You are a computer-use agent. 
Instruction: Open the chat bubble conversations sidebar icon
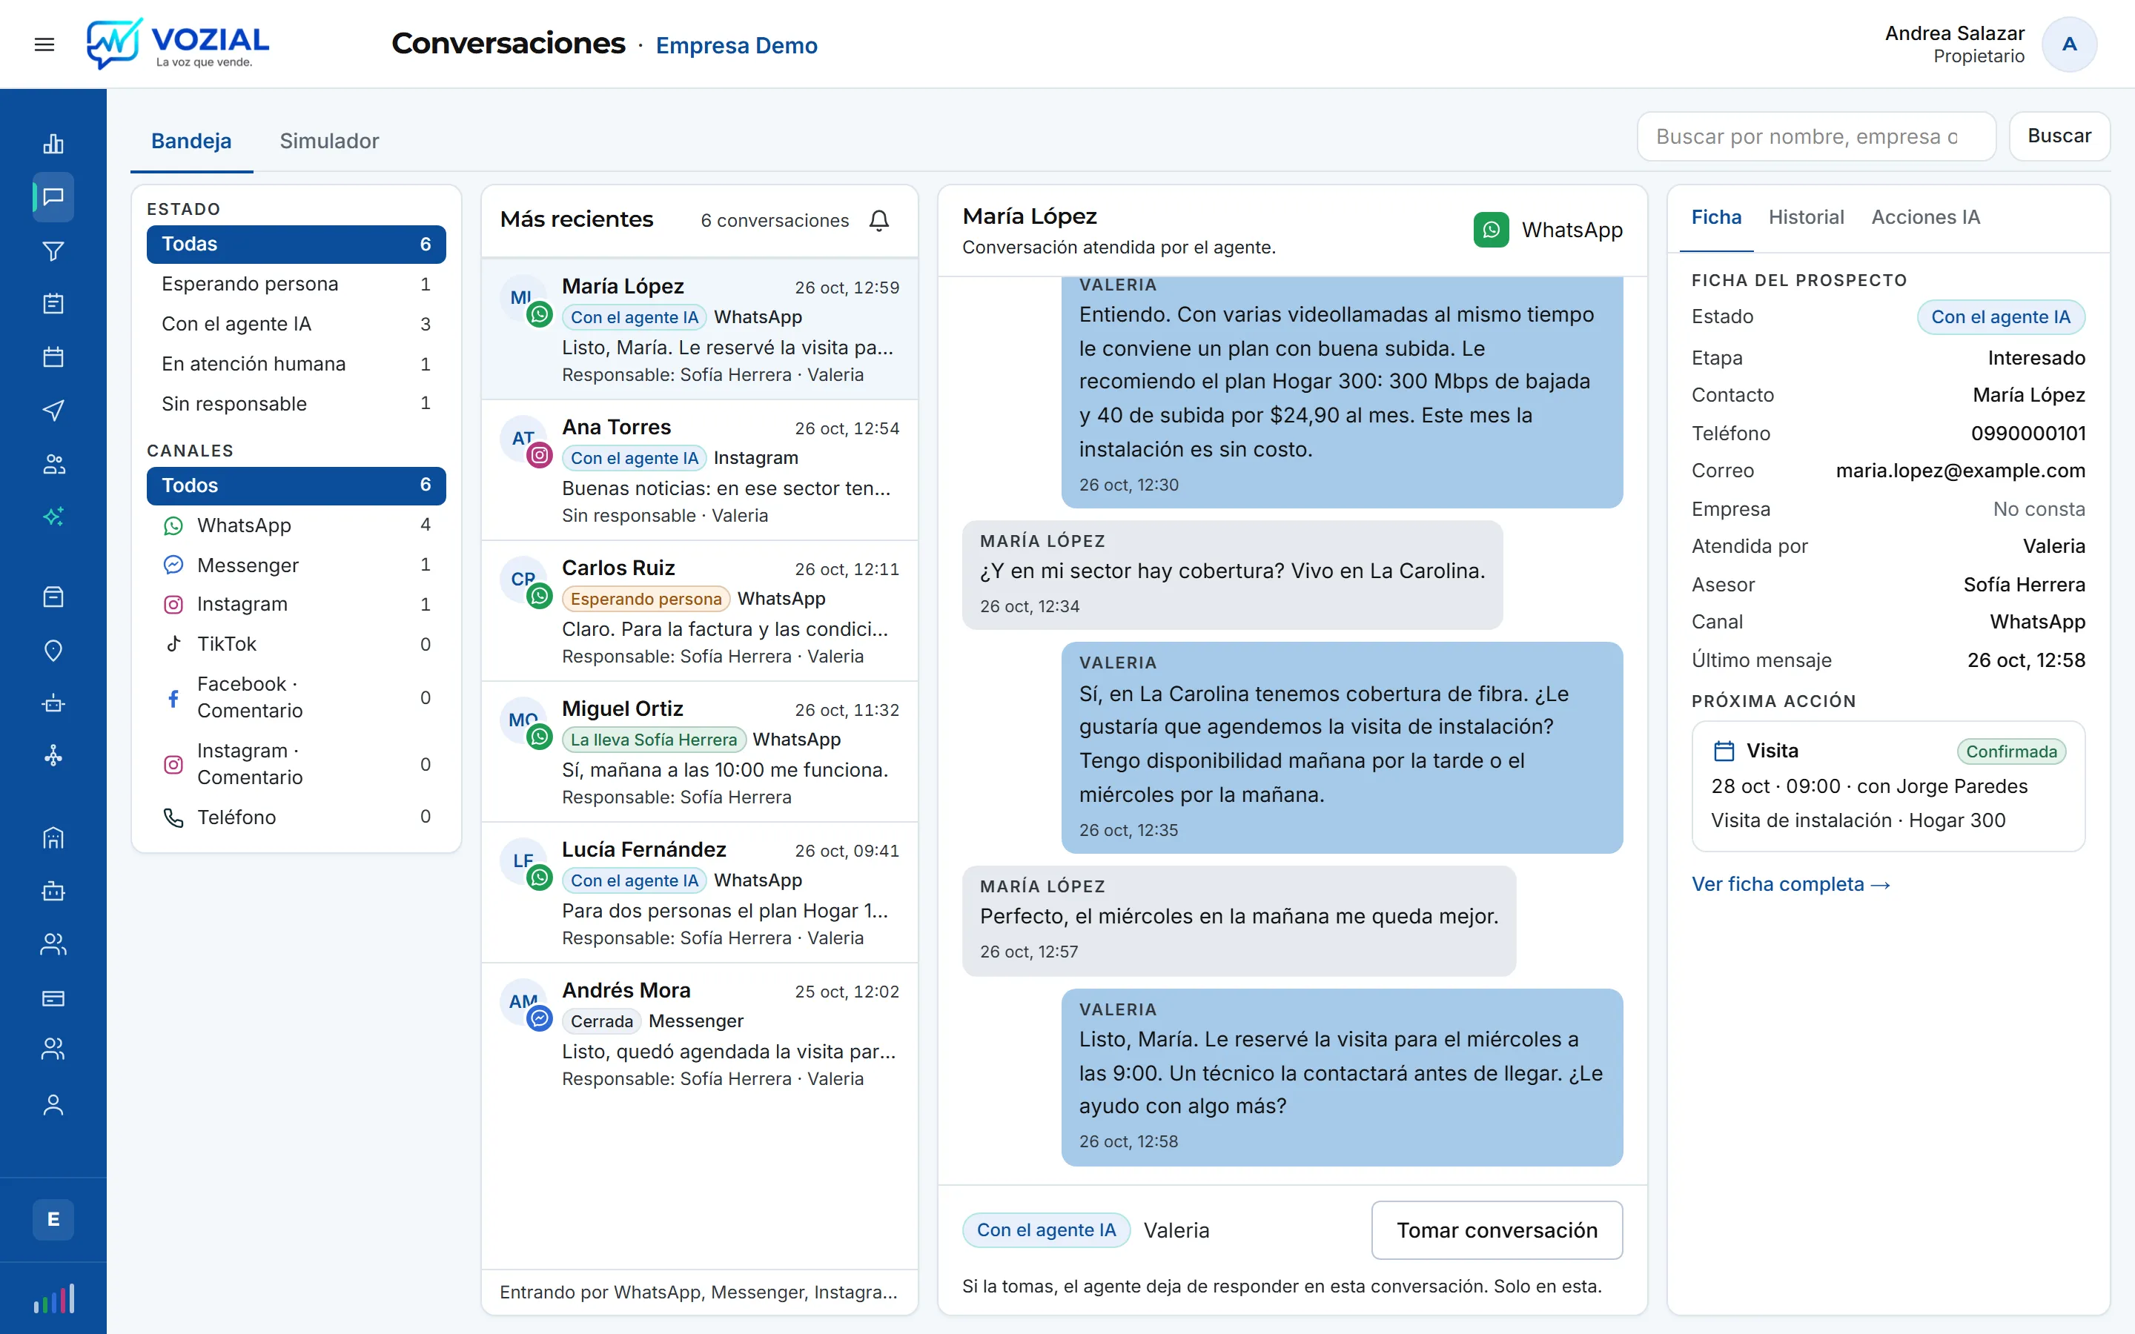point(53,196)
